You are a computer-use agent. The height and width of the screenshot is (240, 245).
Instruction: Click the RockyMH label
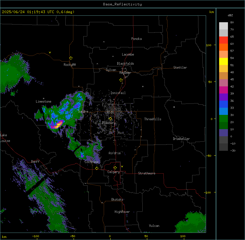click(x=70, y=65)
